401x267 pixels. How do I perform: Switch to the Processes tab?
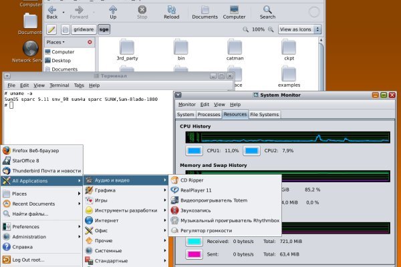(x=209, y=115)
